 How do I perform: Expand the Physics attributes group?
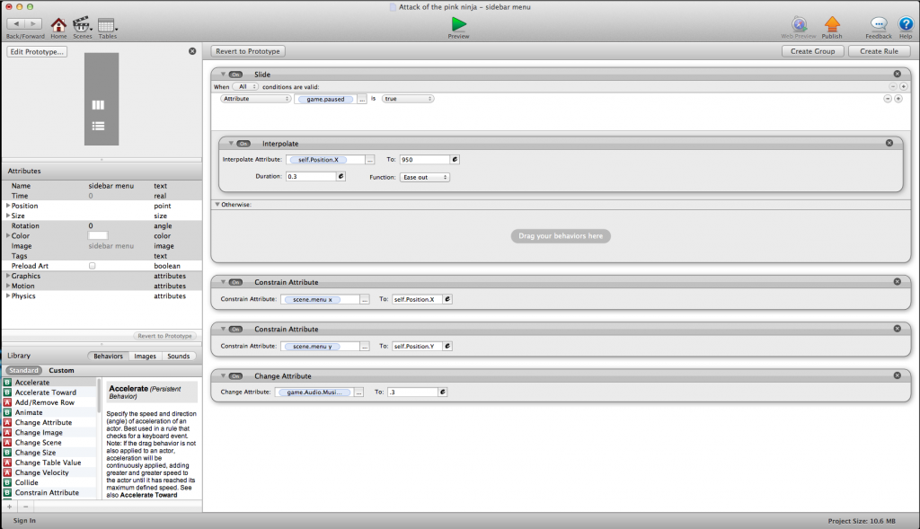(x=9, y=295)
